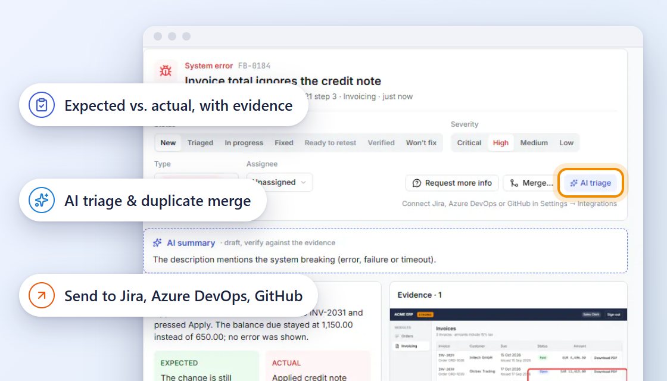This screenshot has height=381, width=667.
Task: Choose High severity
Action: [501, 143]
